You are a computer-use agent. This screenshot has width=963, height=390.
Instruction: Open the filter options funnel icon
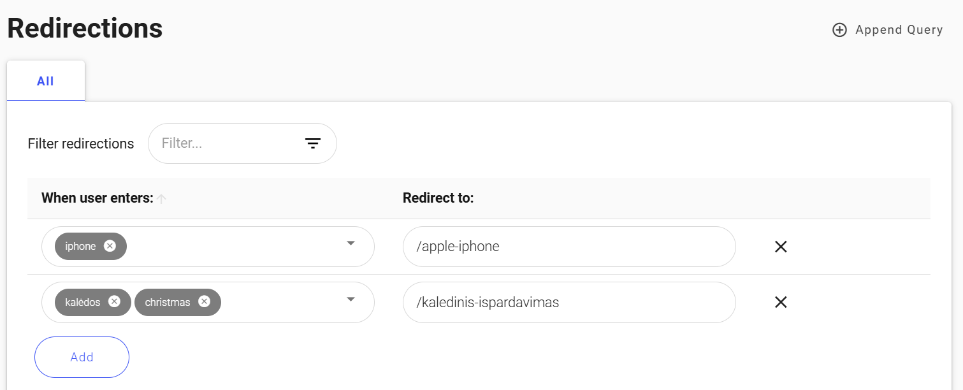coord(312,143)
